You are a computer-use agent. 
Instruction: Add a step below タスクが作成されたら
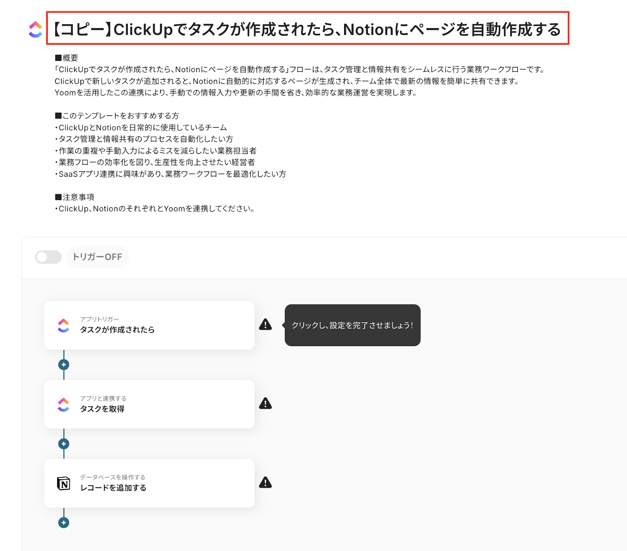click(x=64, y=365)
